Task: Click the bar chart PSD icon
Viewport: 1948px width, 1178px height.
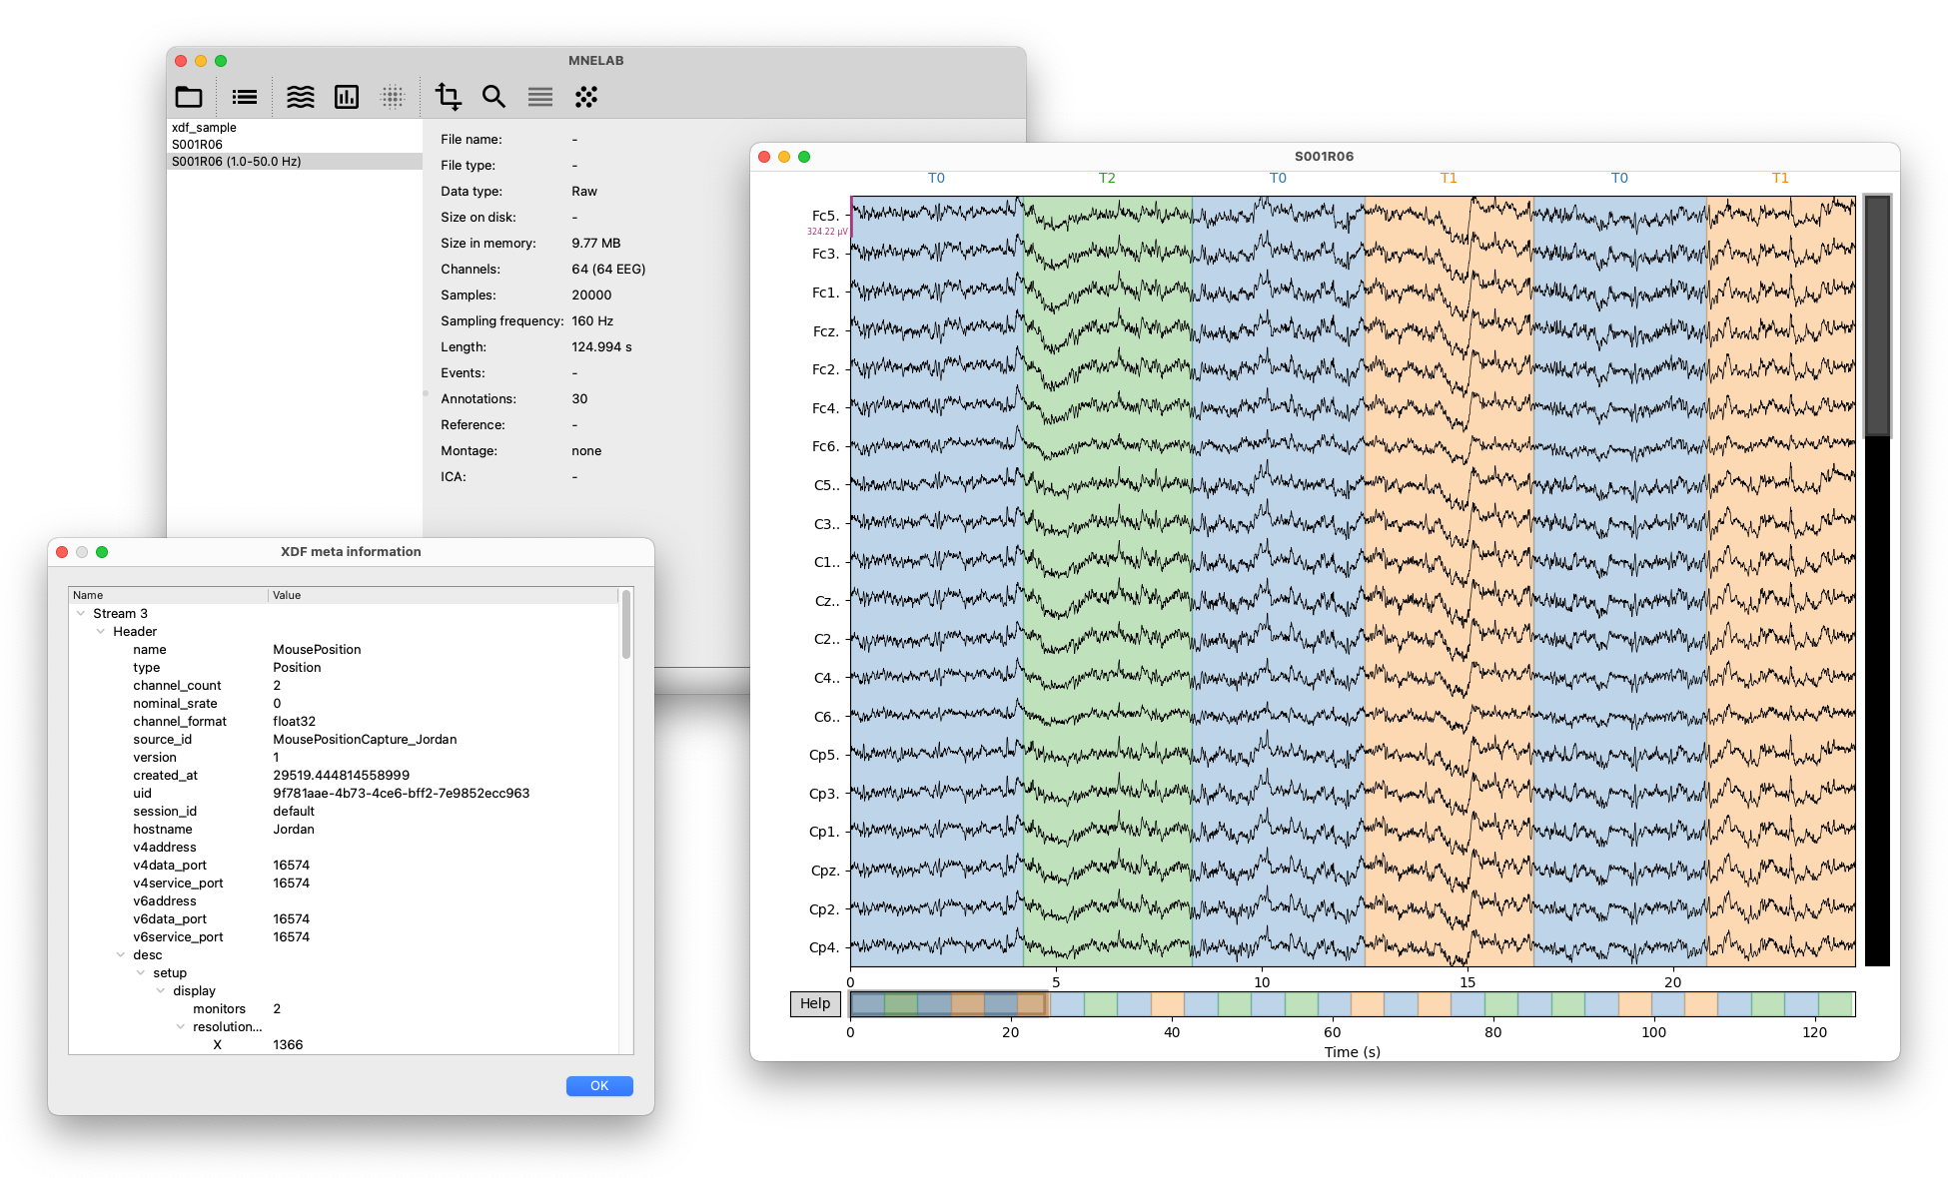Action: (346, 97)
